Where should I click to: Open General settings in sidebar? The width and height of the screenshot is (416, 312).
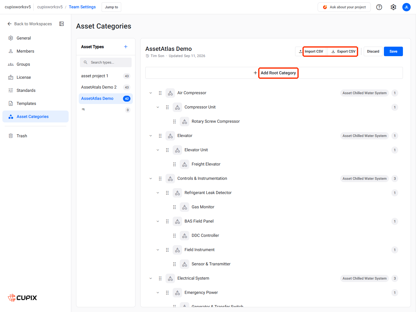pyautogui.click(x=35, y=38)
